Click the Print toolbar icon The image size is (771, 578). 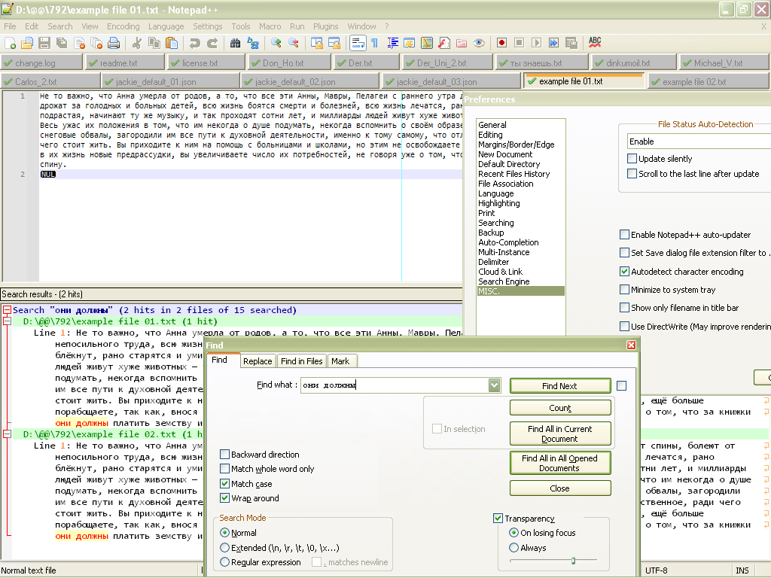pyautogui.click(x=114, y=43)
